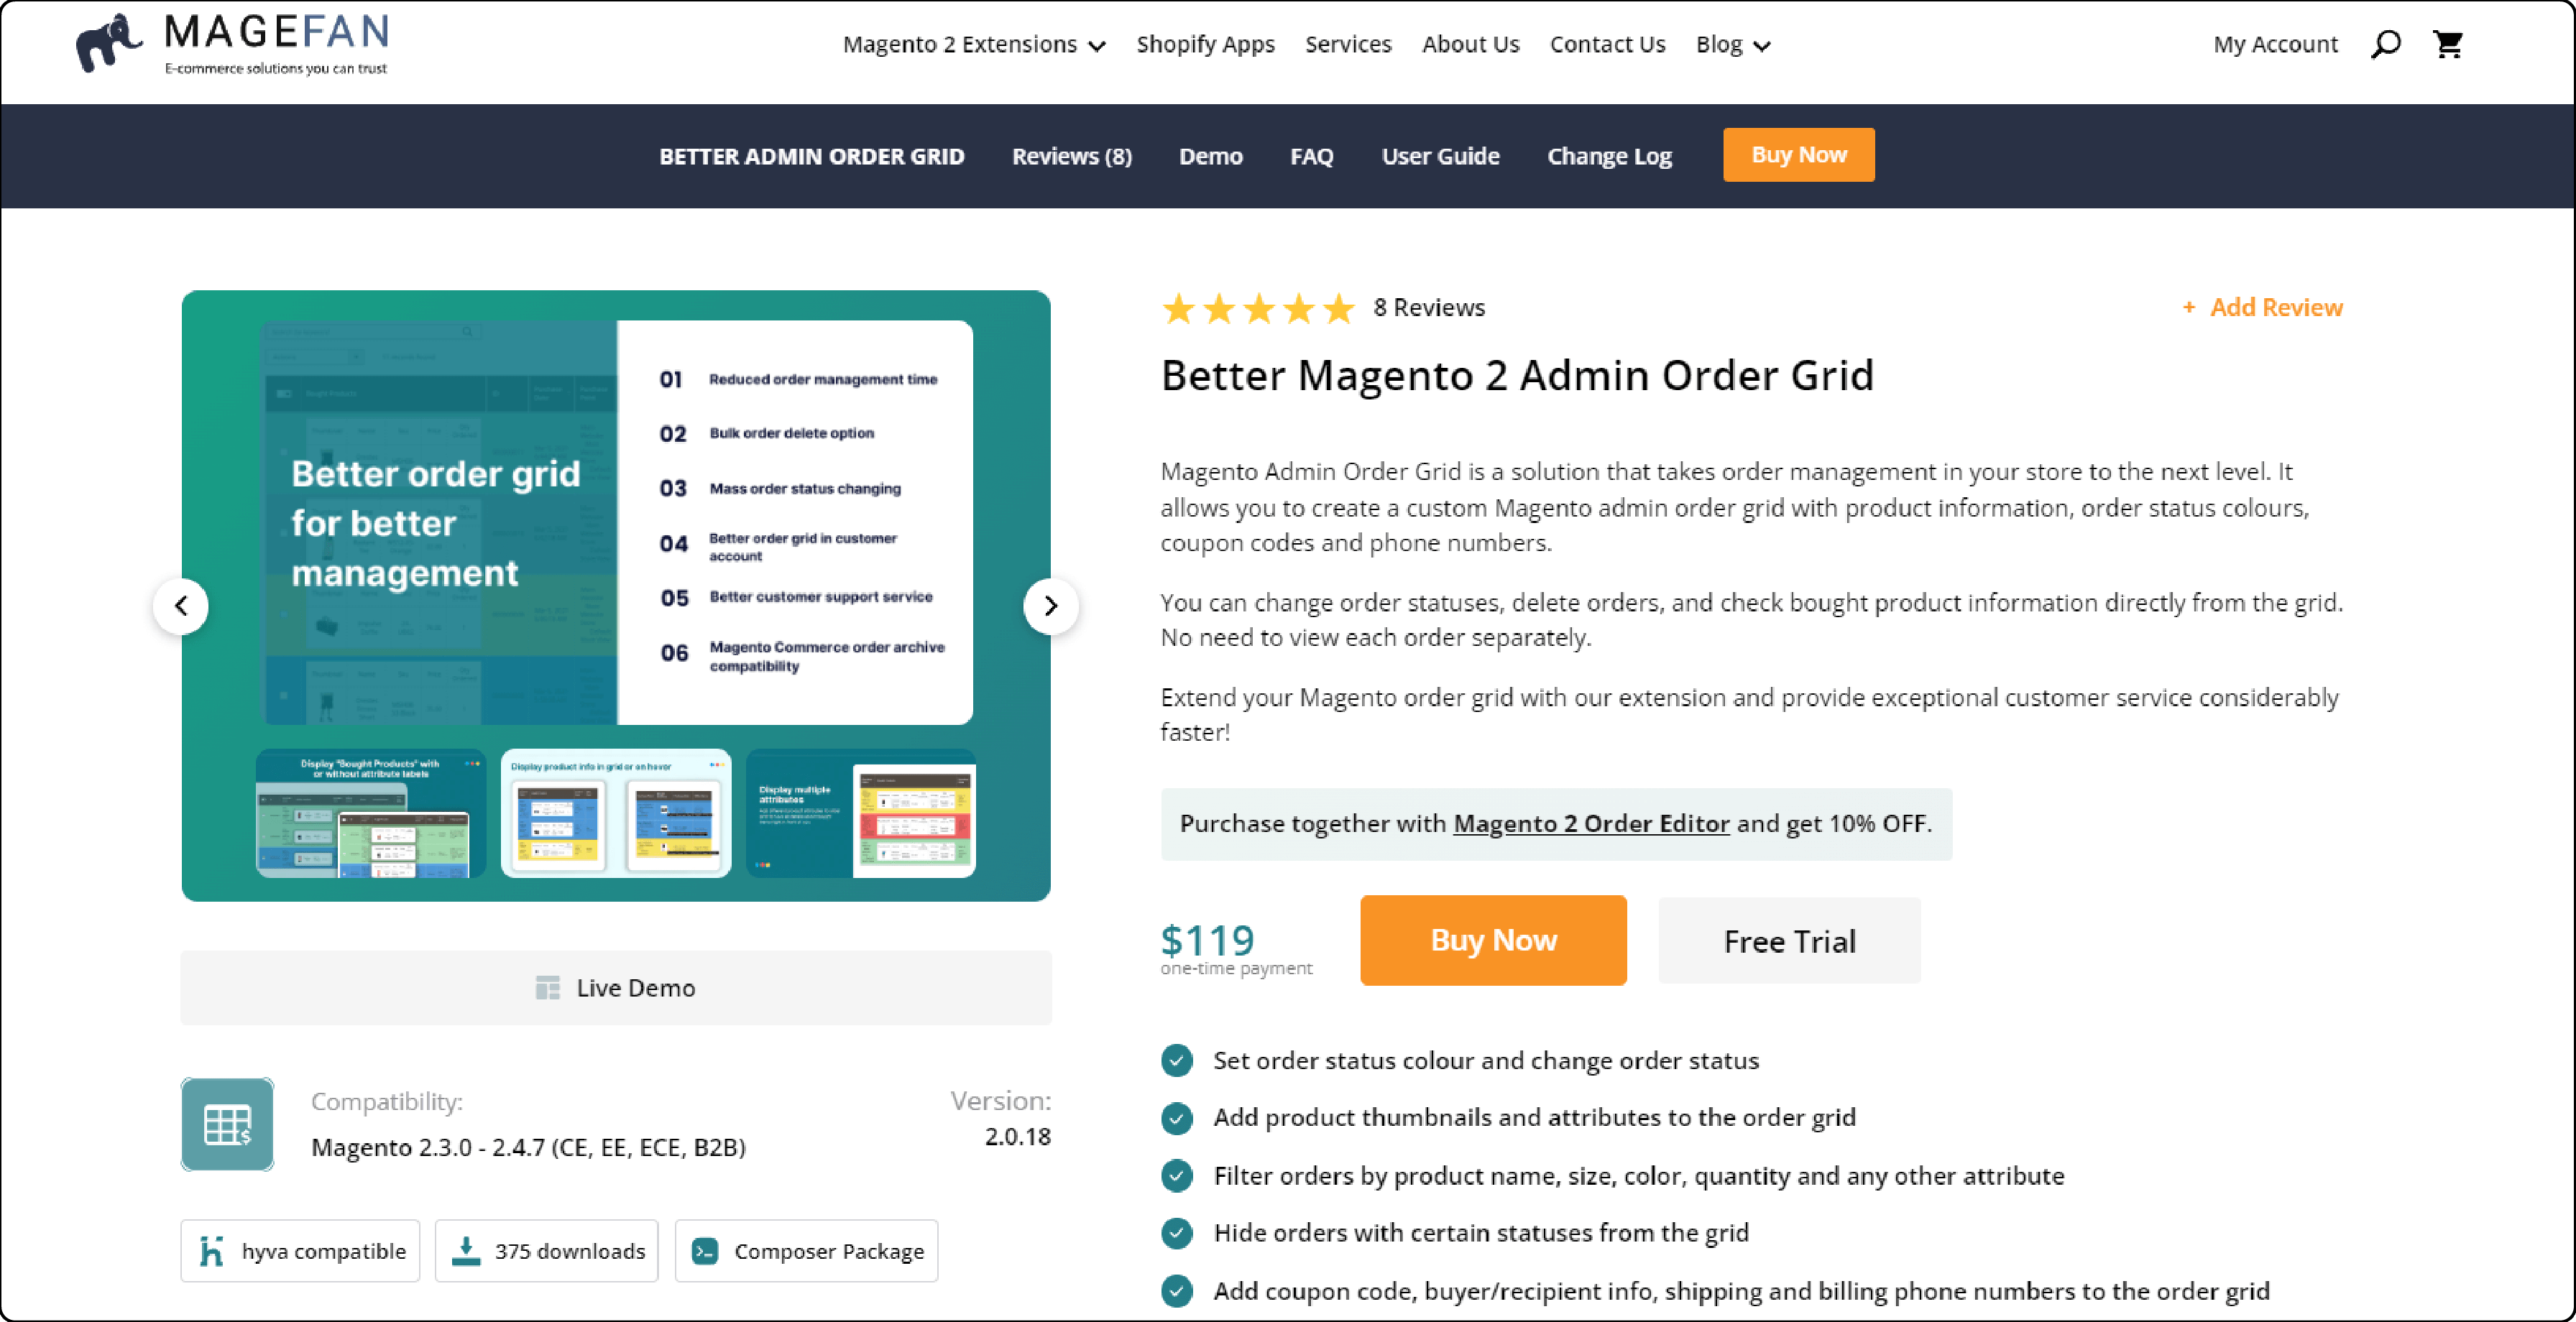Click the large orange Buy Now button
The width and height of the screenshot is (2576, 1322).
point(1493,940)
